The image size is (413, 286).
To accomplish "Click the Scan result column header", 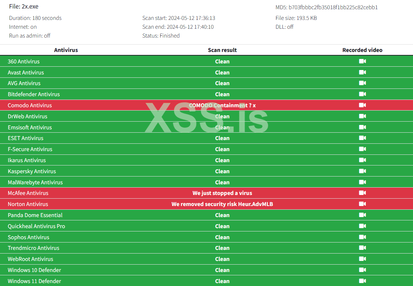I will [x=222, y=50].
